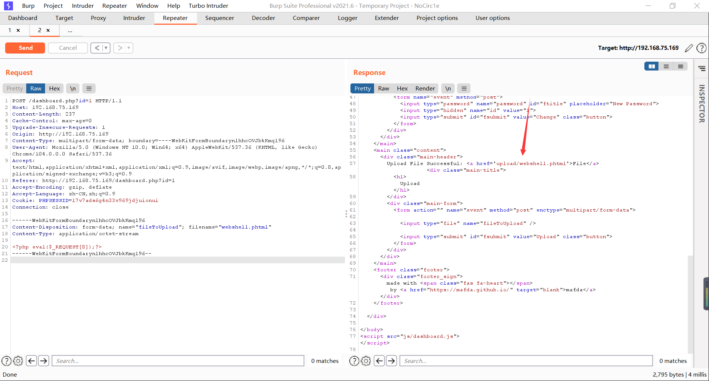Open the Project options tab

click(437, 18)
